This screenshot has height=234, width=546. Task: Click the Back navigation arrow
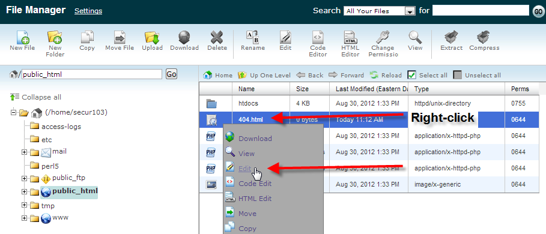[x=309, y=75]
